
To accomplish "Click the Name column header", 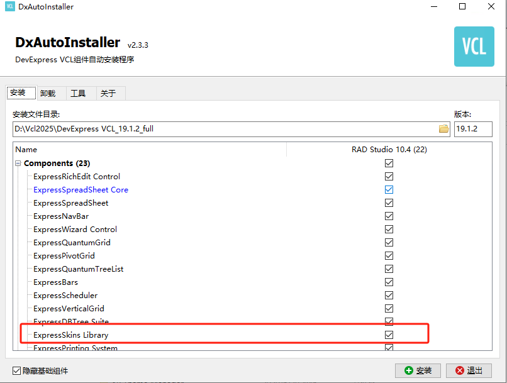I will coord(150,149).
